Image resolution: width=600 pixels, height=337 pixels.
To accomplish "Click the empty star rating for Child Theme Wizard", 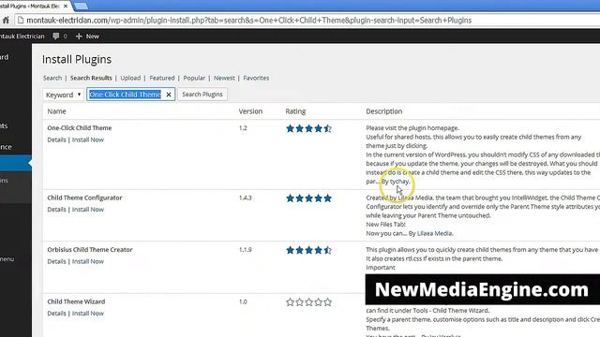I will click(308, 302).
